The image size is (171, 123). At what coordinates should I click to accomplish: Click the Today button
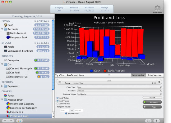[x=67, y=83]
